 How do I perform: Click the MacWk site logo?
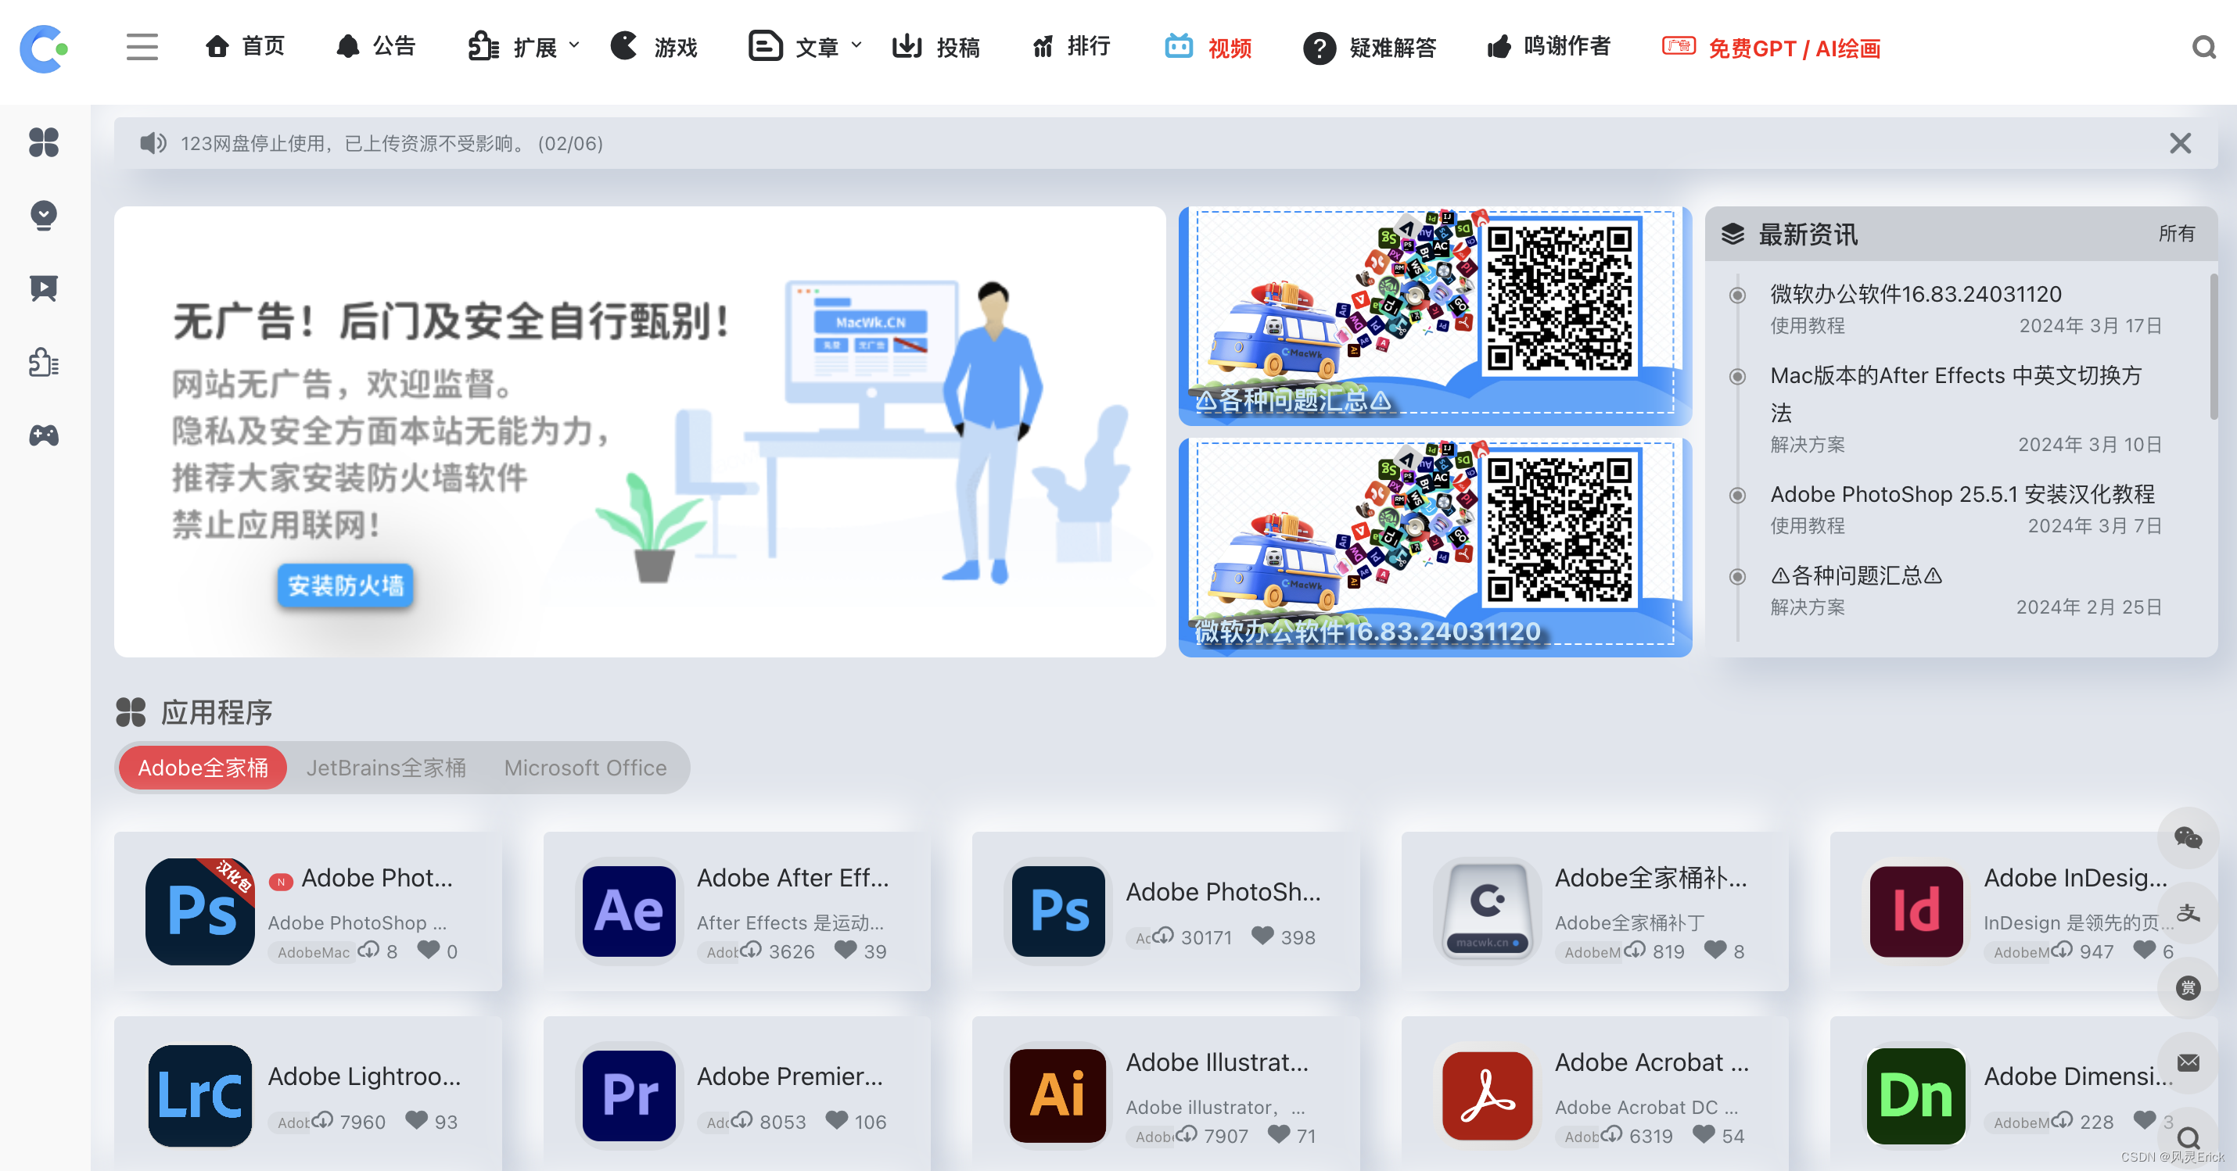click(x=44, y=48)
